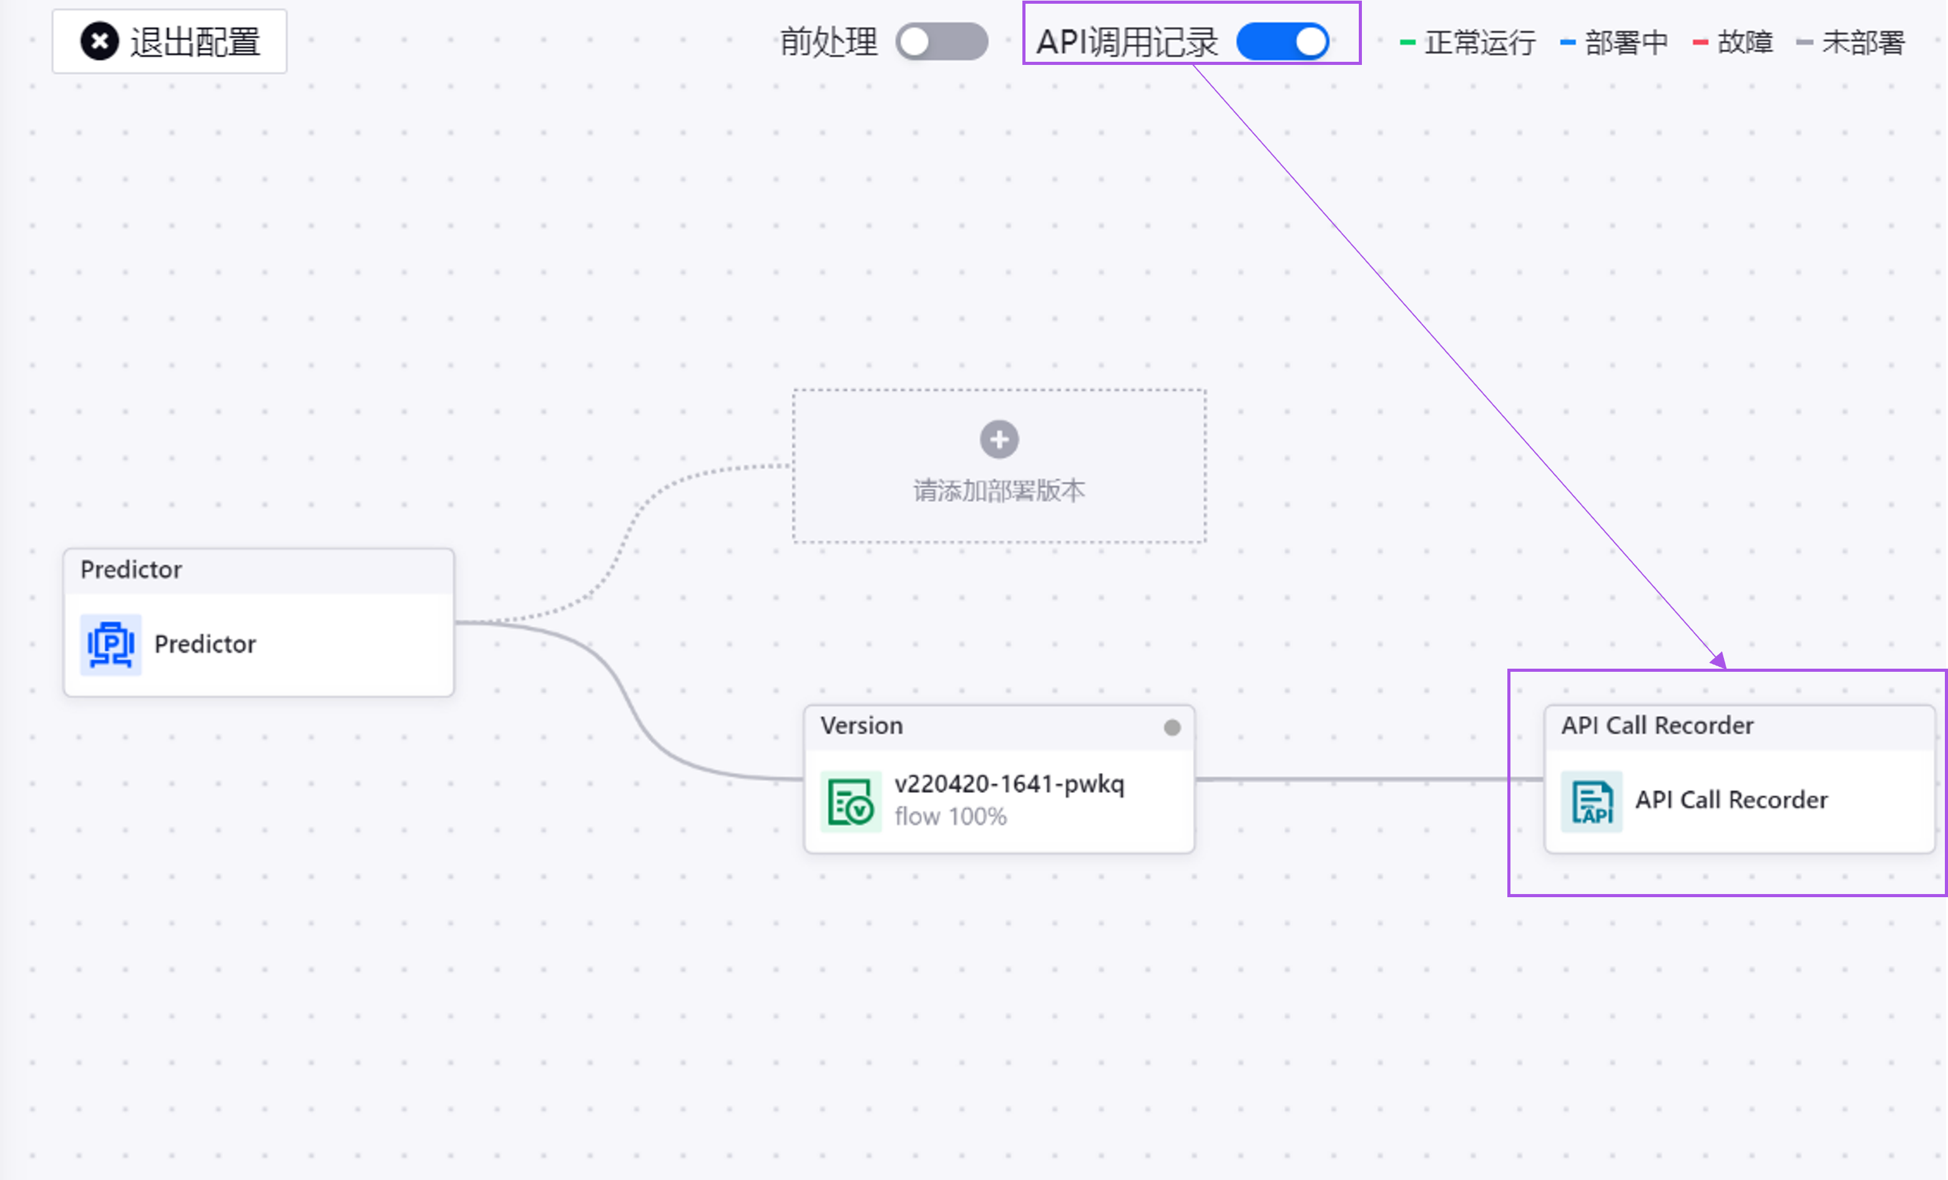Disable the API调用记录 toggle switch
Viewport: 1948px width, 1180px height.
coord(1282,41)
